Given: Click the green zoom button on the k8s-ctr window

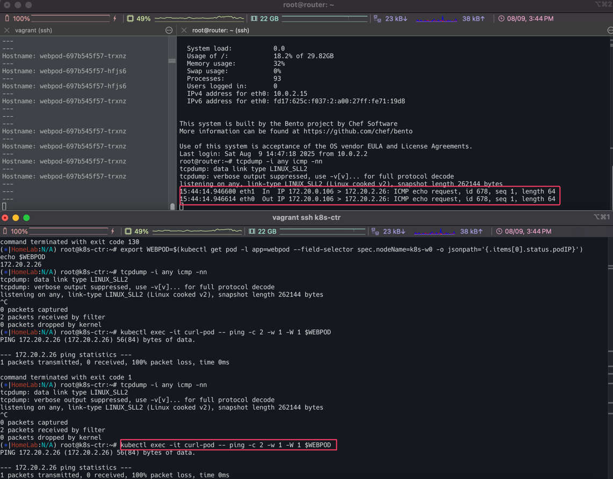Looking at the screenshot, I should point(26,218).
